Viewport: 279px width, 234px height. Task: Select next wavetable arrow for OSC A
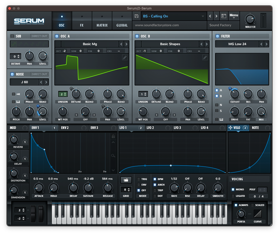pyautogui.click(x=126, y=44)
